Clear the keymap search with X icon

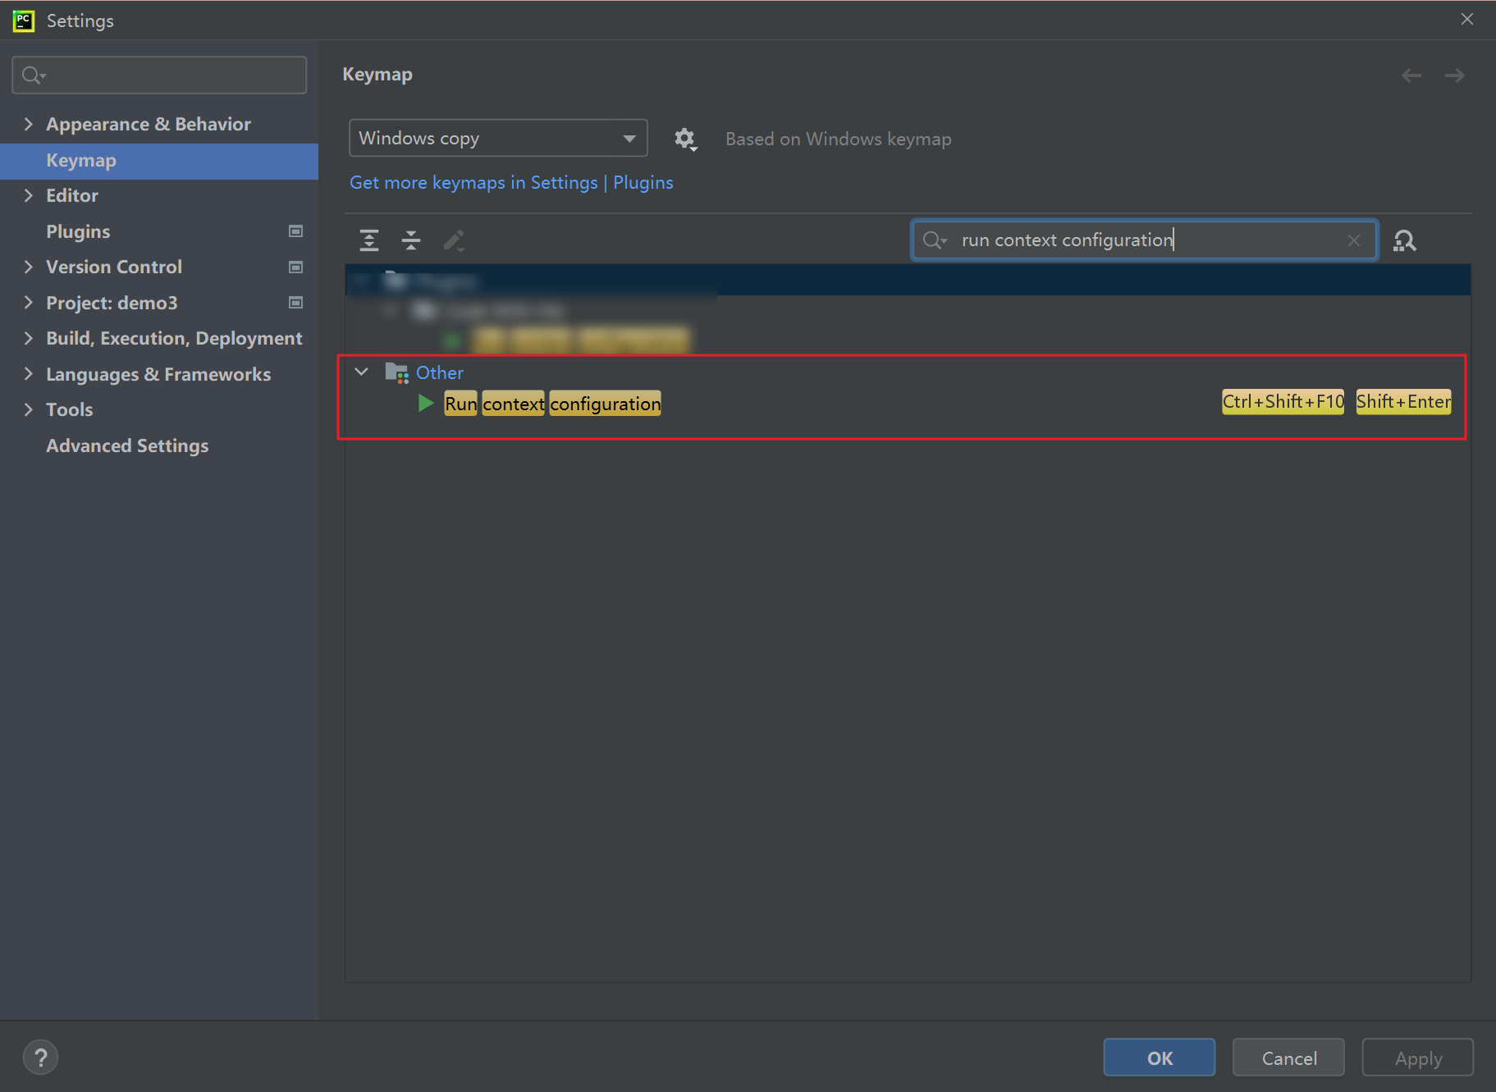(x=1354, y=240)
